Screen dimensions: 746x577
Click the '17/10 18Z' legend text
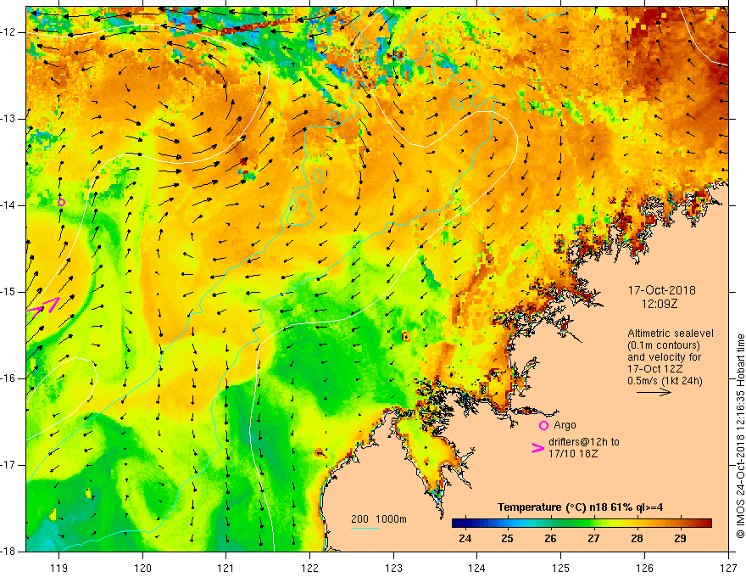click(x=573, y=454)
